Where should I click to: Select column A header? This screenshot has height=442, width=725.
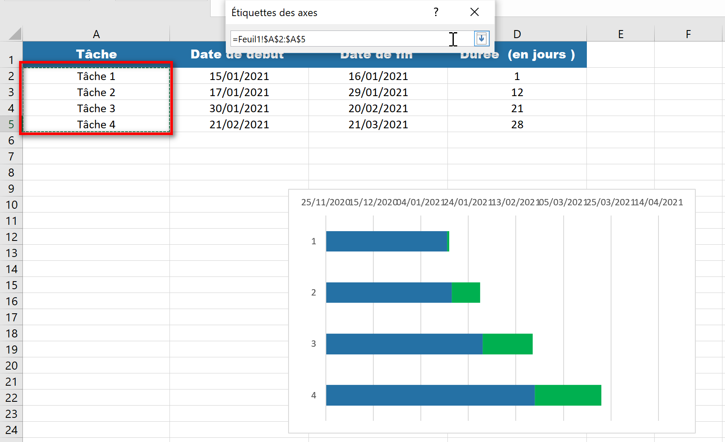[x=96, y=34]
